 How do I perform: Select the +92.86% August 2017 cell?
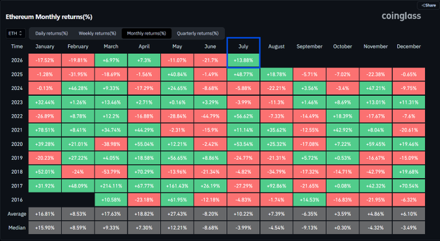[x=277, y=186]
